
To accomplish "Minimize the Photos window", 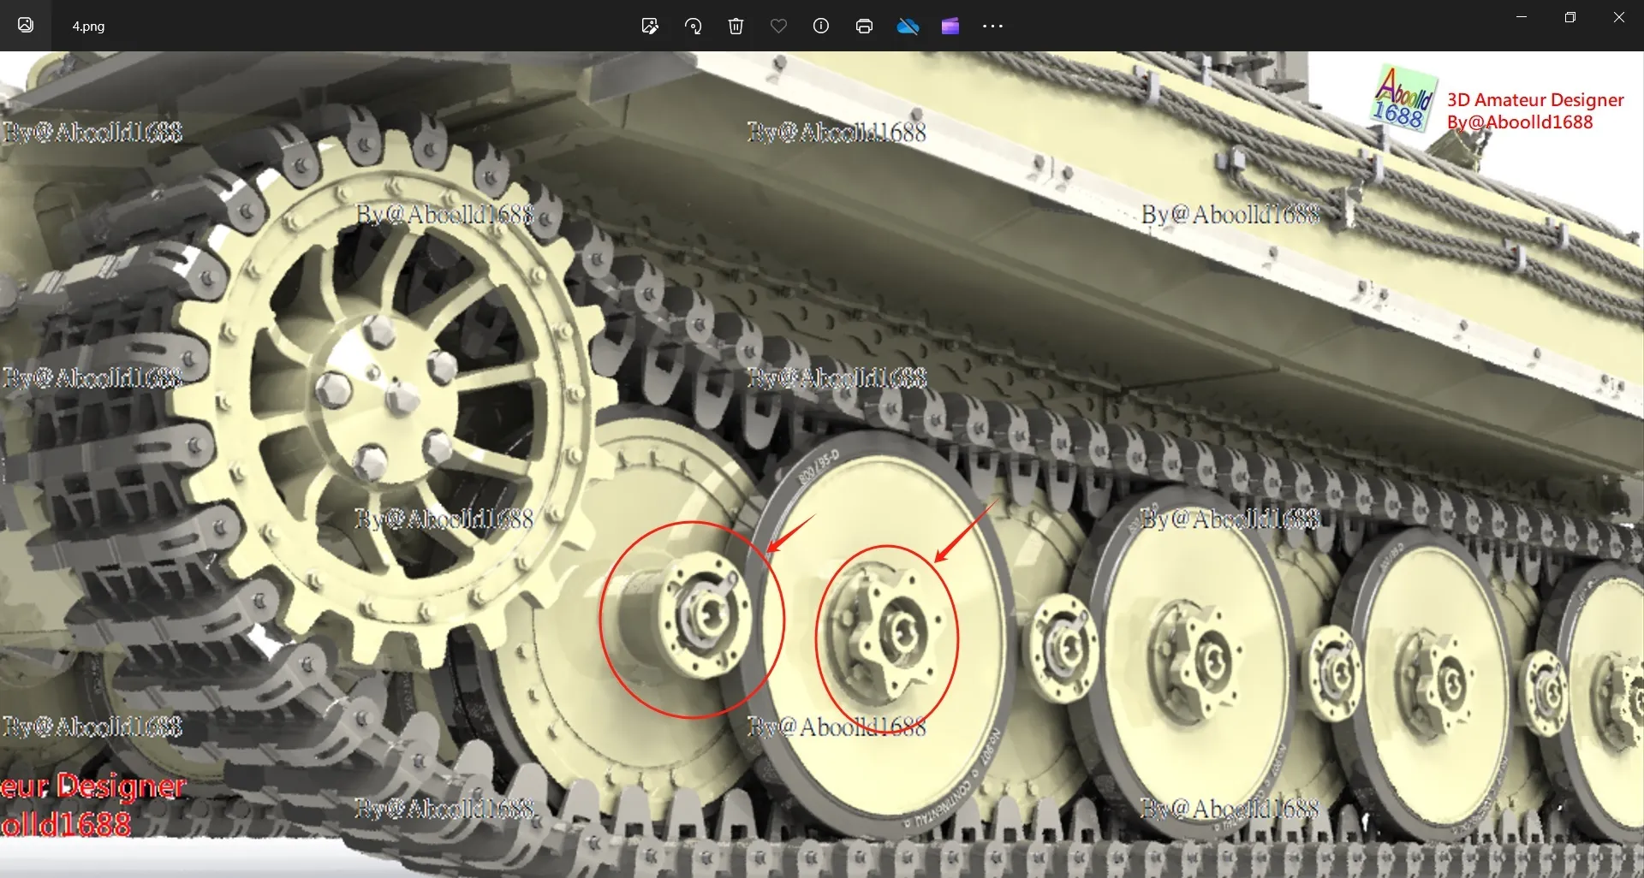I will tap(1522, 17).
